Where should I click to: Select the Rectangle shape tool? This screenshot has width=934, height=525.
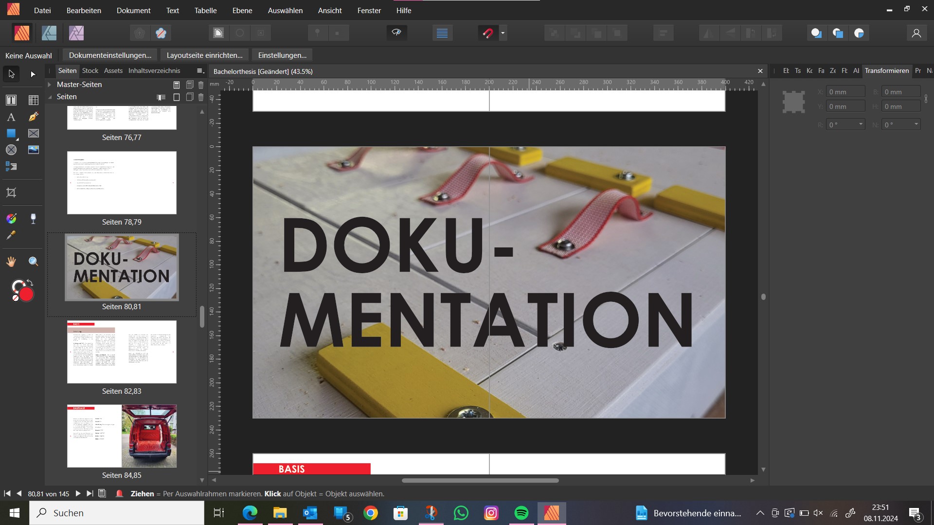(x=11, y=133)
